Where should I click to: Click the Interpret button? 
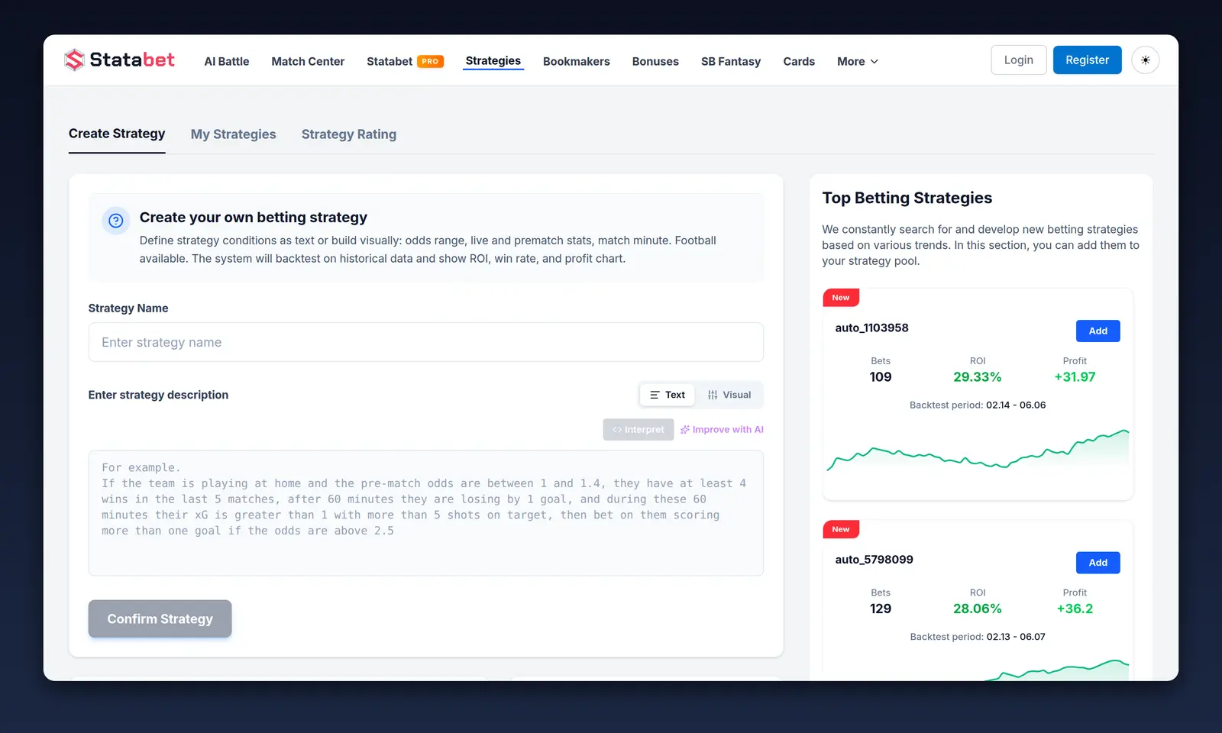point(638,430)
